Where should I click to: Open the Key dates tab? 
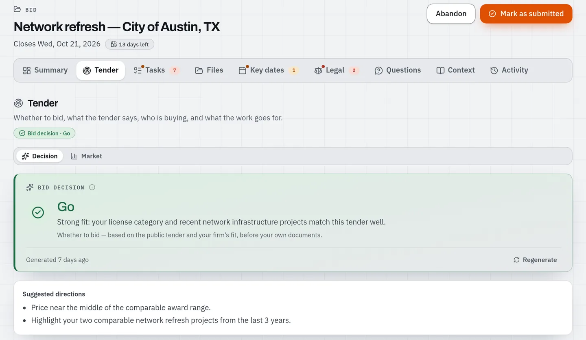pyautogui.click(x=269, y=70)
